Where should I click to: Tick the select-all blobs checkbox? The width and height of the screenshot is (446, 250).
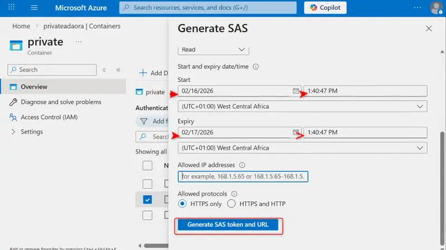coord(147,165)
